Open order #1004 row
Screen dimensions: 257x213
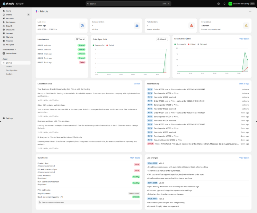61,54
